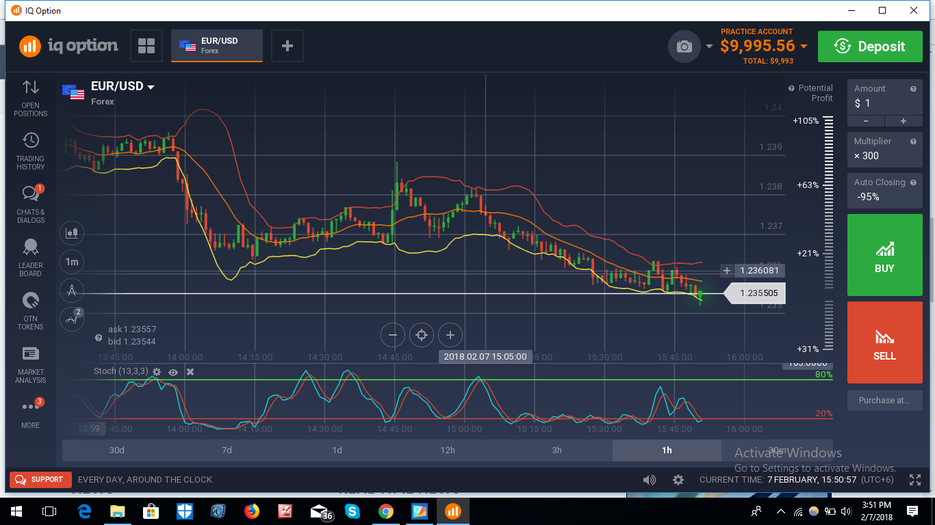Mute sound with the speaker icon
This screenshot has height=525, width=935.
[x=649, y=480]
